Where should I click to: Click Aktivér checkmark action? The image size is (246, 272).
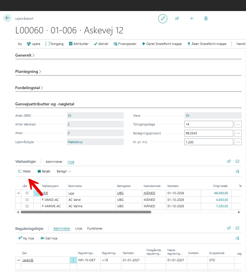(101, 44)
